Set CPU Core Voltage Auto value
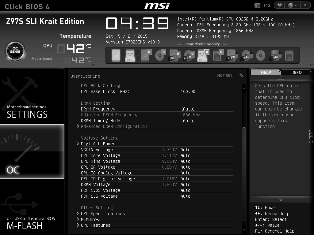This screenshot has width=314, height=235. pos(186,155)
